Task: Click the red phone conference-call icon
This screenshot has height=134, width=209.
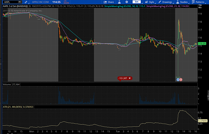Action: [181, 80]
